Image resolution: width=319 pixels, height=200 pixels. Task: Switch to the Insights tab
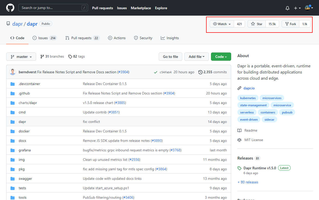170,38
